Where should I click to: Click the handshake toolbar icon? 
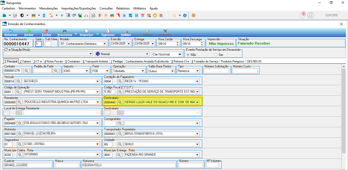pos(74,15)
